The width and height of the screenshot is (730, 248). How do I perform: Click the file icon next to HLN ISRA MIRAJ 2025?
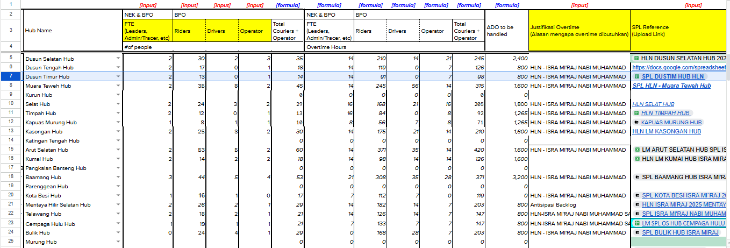pyautogui.click(x=637, y=204)
